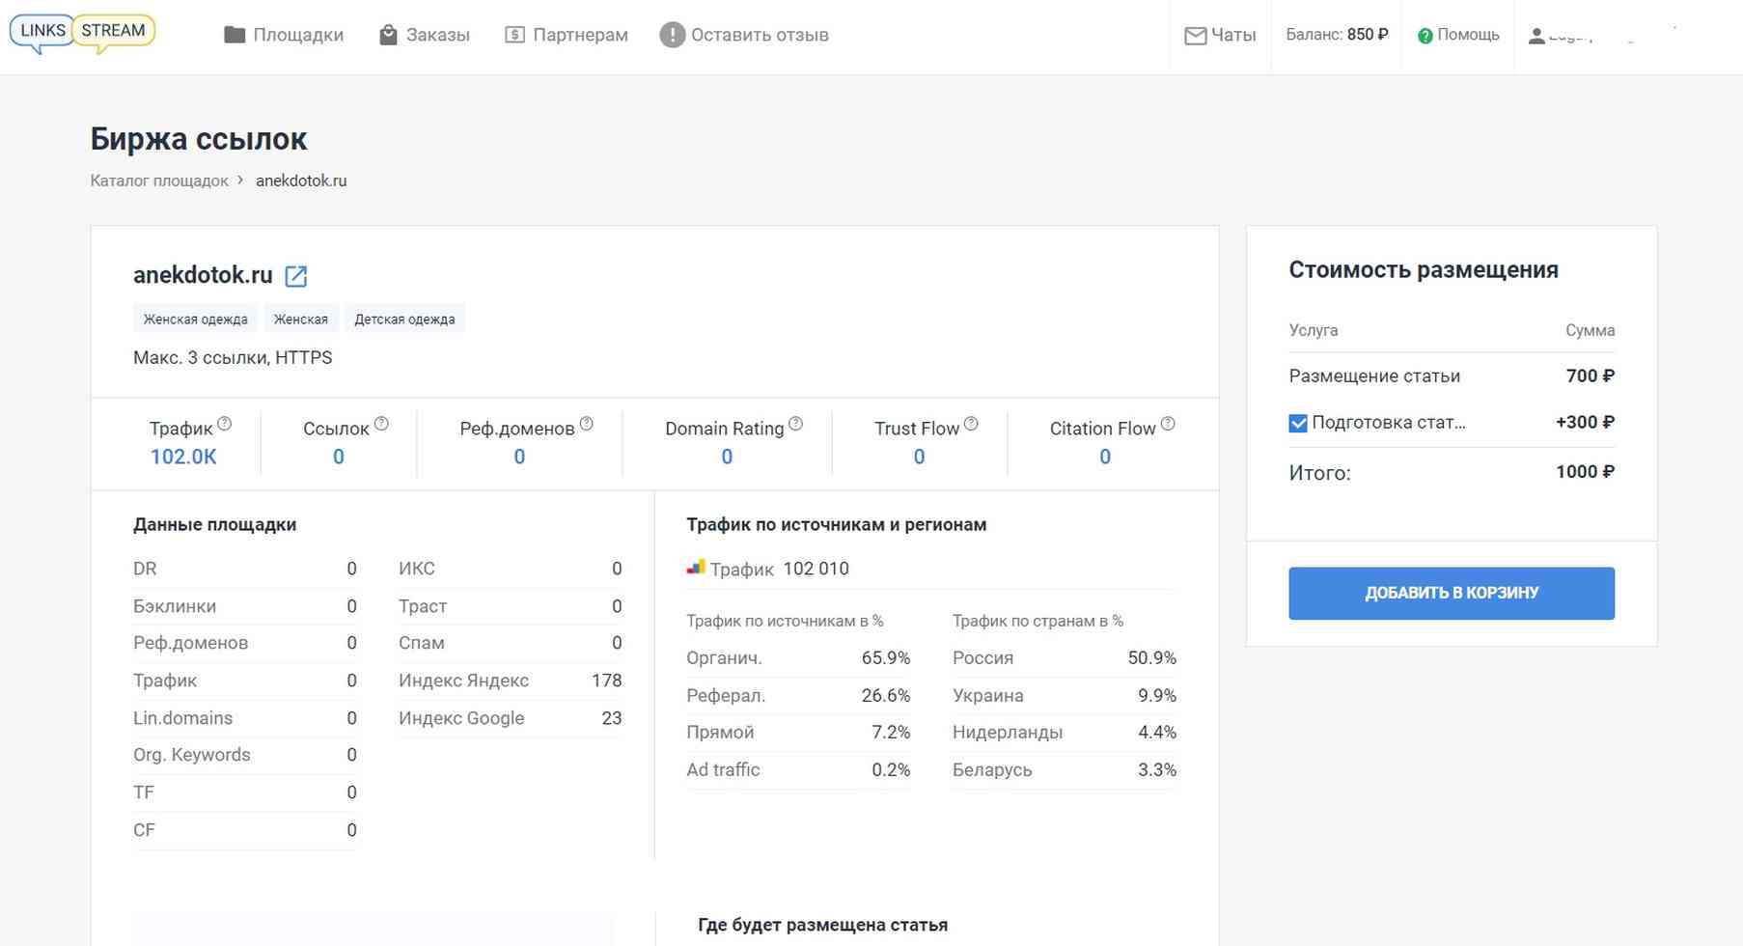Viewport: 1743px width, 946px height.
Task: Open the Площадки menu
Action: click(284, 36)
